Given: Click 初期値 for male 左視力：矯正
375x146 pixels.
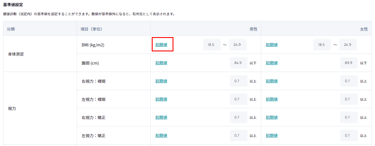Looking at the screenshot, I should click(161, 135).
